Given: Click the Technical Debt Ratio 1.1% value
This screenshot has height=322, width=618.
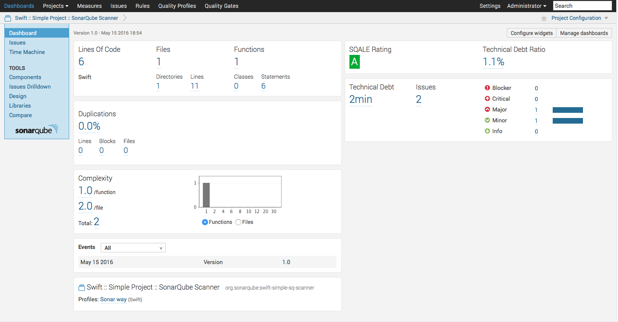Looking at the screenshot, I should point(493,62).
